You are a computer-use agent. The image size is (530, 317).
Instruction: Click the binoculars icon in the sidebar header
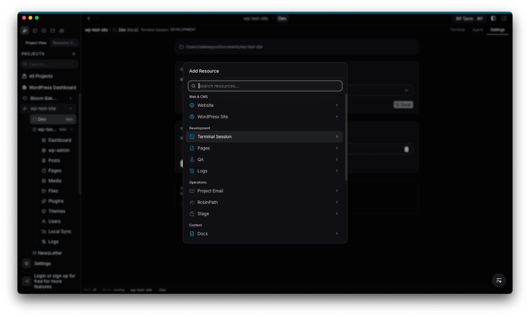tap(62, 30)
